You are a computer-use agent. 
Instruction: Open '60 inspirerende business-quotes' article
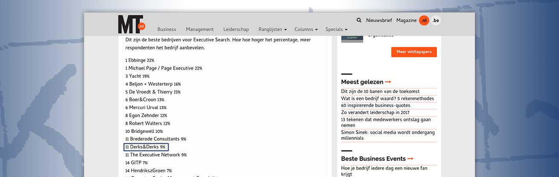376,105
